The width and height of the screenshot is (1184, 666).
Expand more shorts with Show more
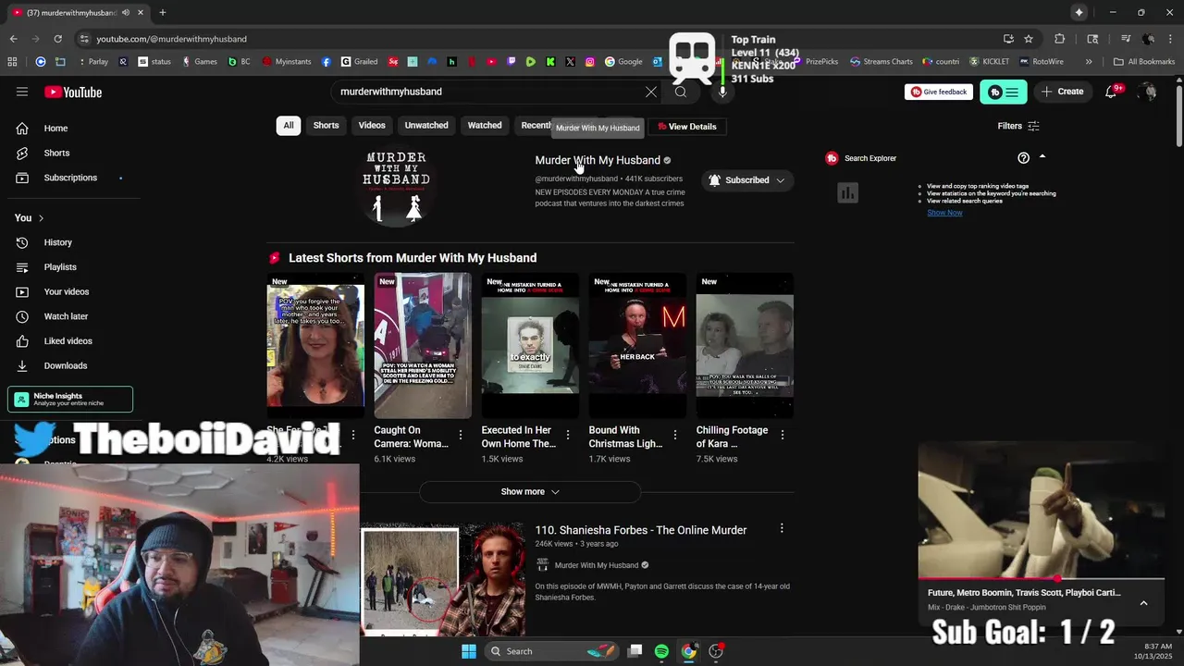(x=530, y=492)
